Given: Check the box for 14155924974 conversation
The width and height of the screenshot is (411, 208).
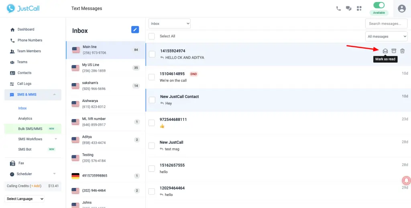Looking at the screenshot, I should coord(152,54).
